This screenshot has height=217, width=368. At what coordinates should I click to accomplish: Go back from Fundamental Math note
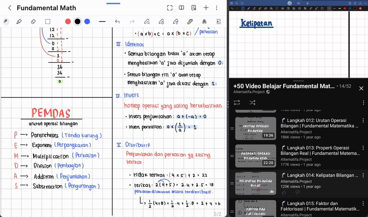coord(10,8)
